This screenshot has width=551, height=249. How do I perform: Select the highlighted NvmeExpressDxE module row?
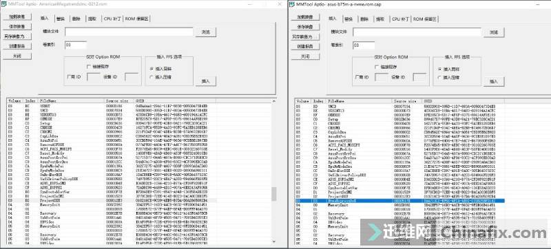[x=399, y=201]
